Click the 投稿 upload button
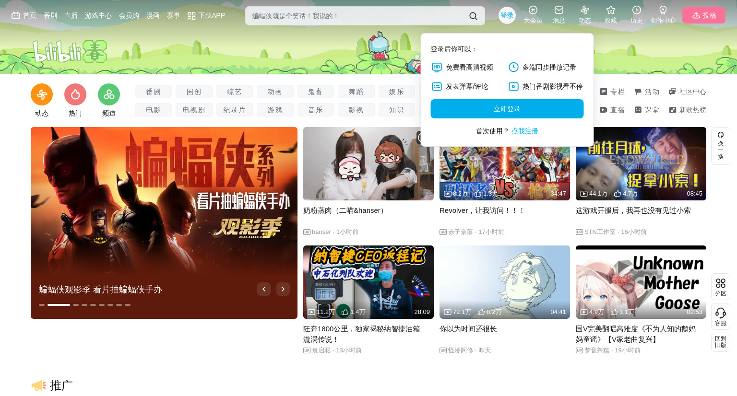Screen dimensions: 737x396 click(704, 15)
